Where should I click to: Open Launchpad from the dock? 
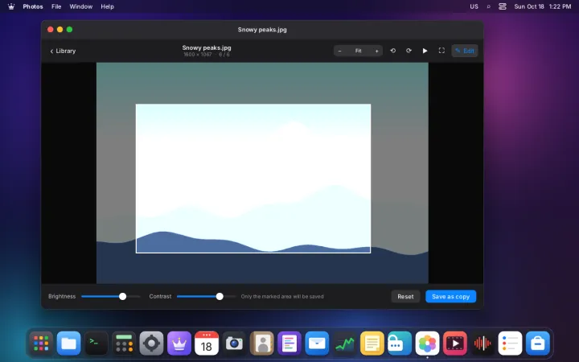tap(41, 343)
